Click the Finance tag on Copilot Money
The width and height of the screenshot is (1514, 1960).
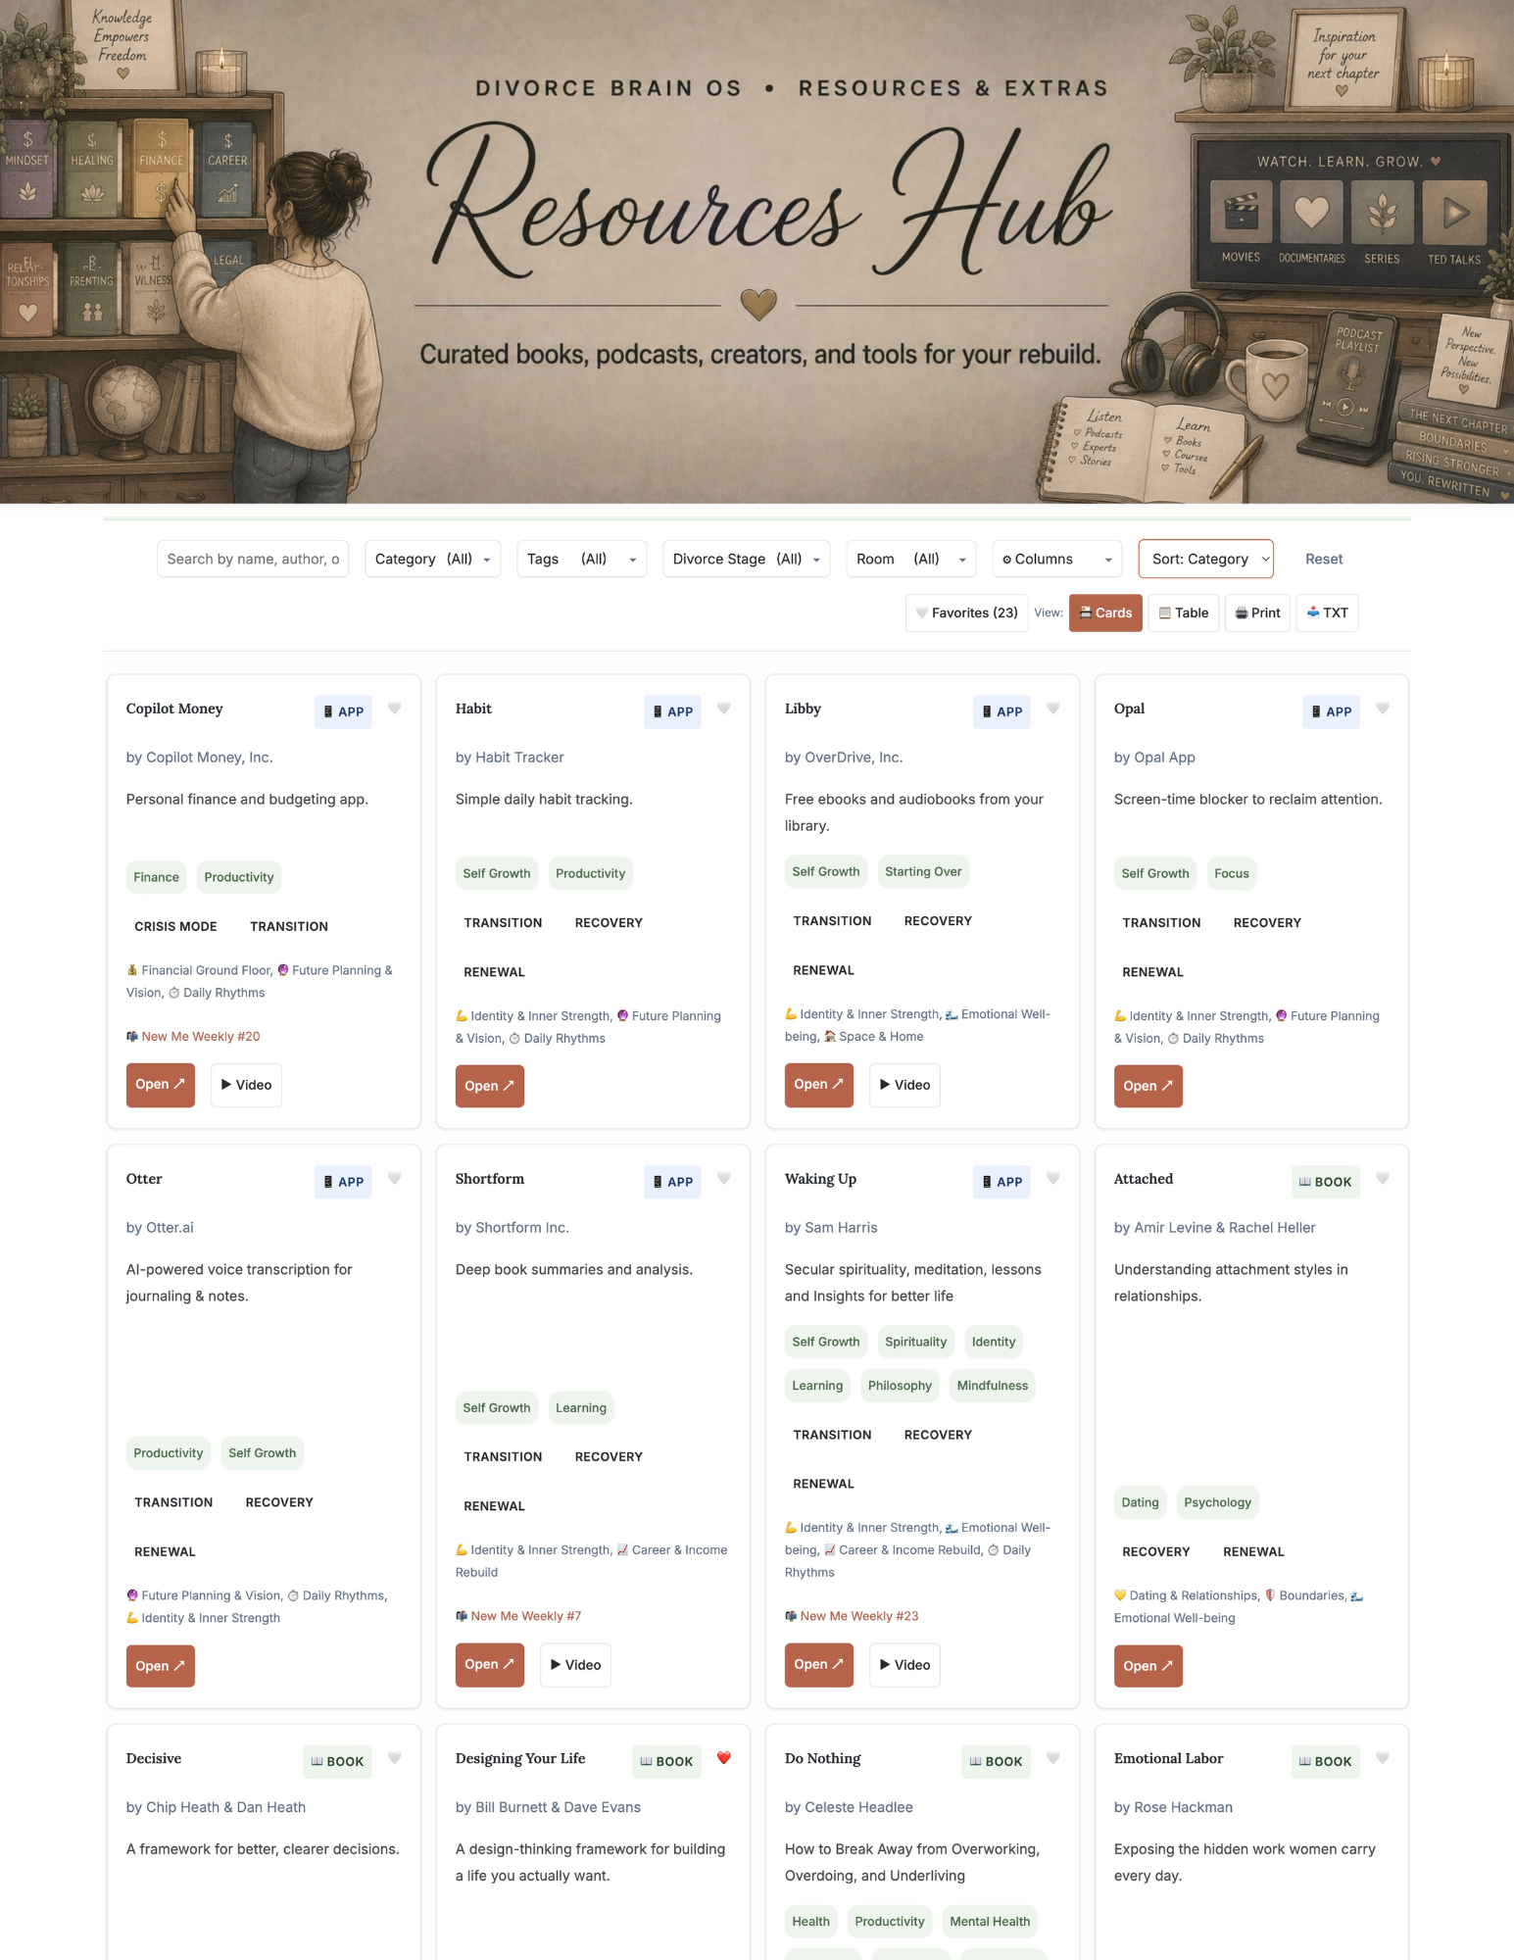coord(157,877)
